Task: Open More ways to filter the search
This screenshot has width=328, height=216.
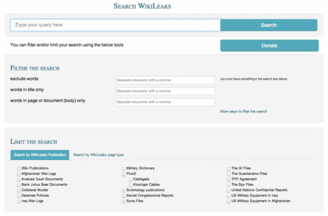Action: pos(244,111)
